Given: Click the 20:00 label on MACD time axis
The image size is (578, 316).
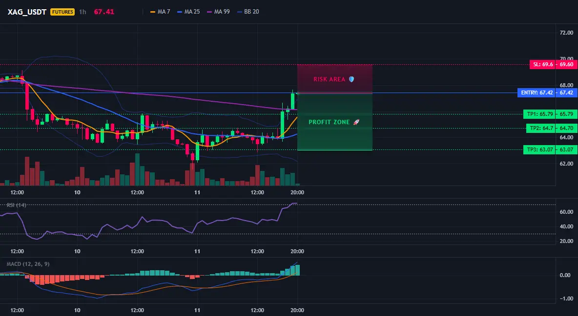Looking at the screenshot, I should pos(297,310).
